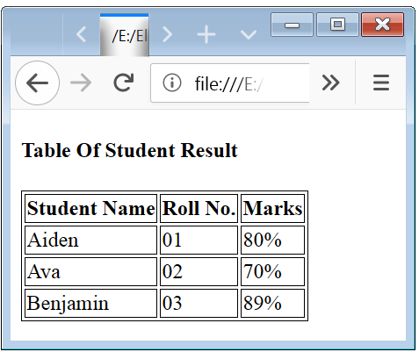Reload the current page
419x352 pixels.
[124, 83]
